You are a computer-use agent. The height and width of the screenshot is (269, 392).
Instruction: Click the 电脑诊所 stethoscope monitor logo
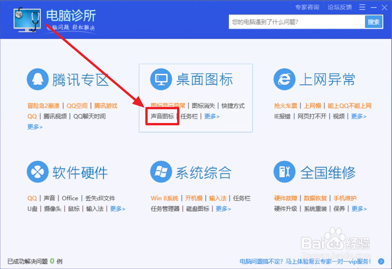[x=27, y=20]
